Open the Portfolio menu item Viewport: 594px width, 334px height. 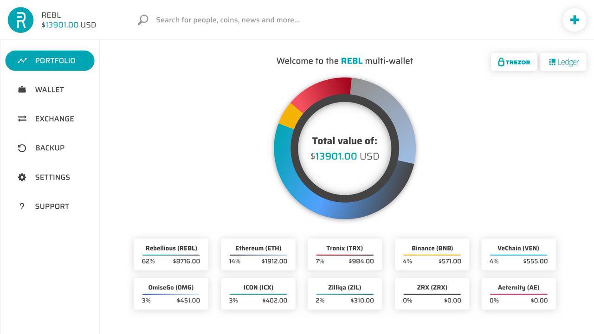click(x=50, y=61)
